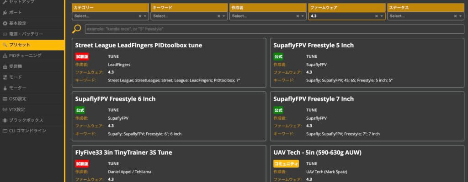This screenshot has height=182, width=468.
Task: Click the receiver icon in sidebar
Action: pyautogui.click(x=5, y=66)
